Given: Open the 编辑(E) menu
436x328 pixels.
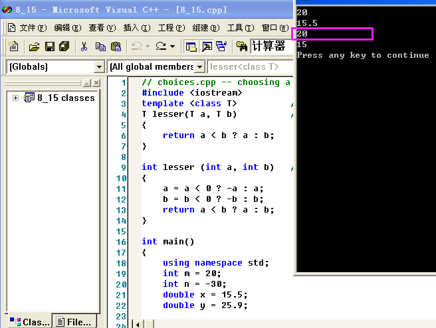Looking at the screenshot, I should pos(68,28).
